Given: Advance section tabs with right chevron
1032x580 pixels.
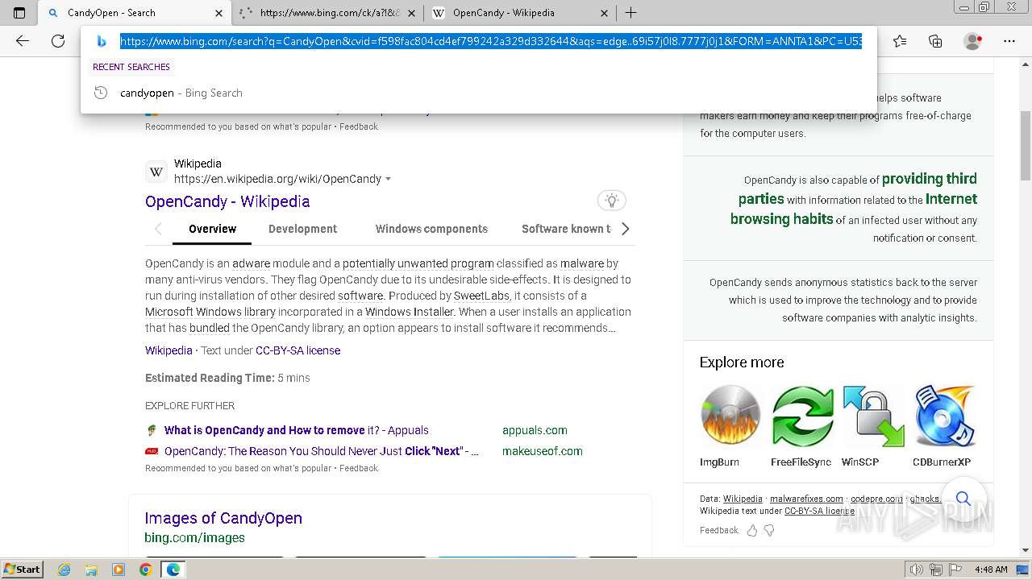Looking at the screenshot, I should [x=625, y=229].
